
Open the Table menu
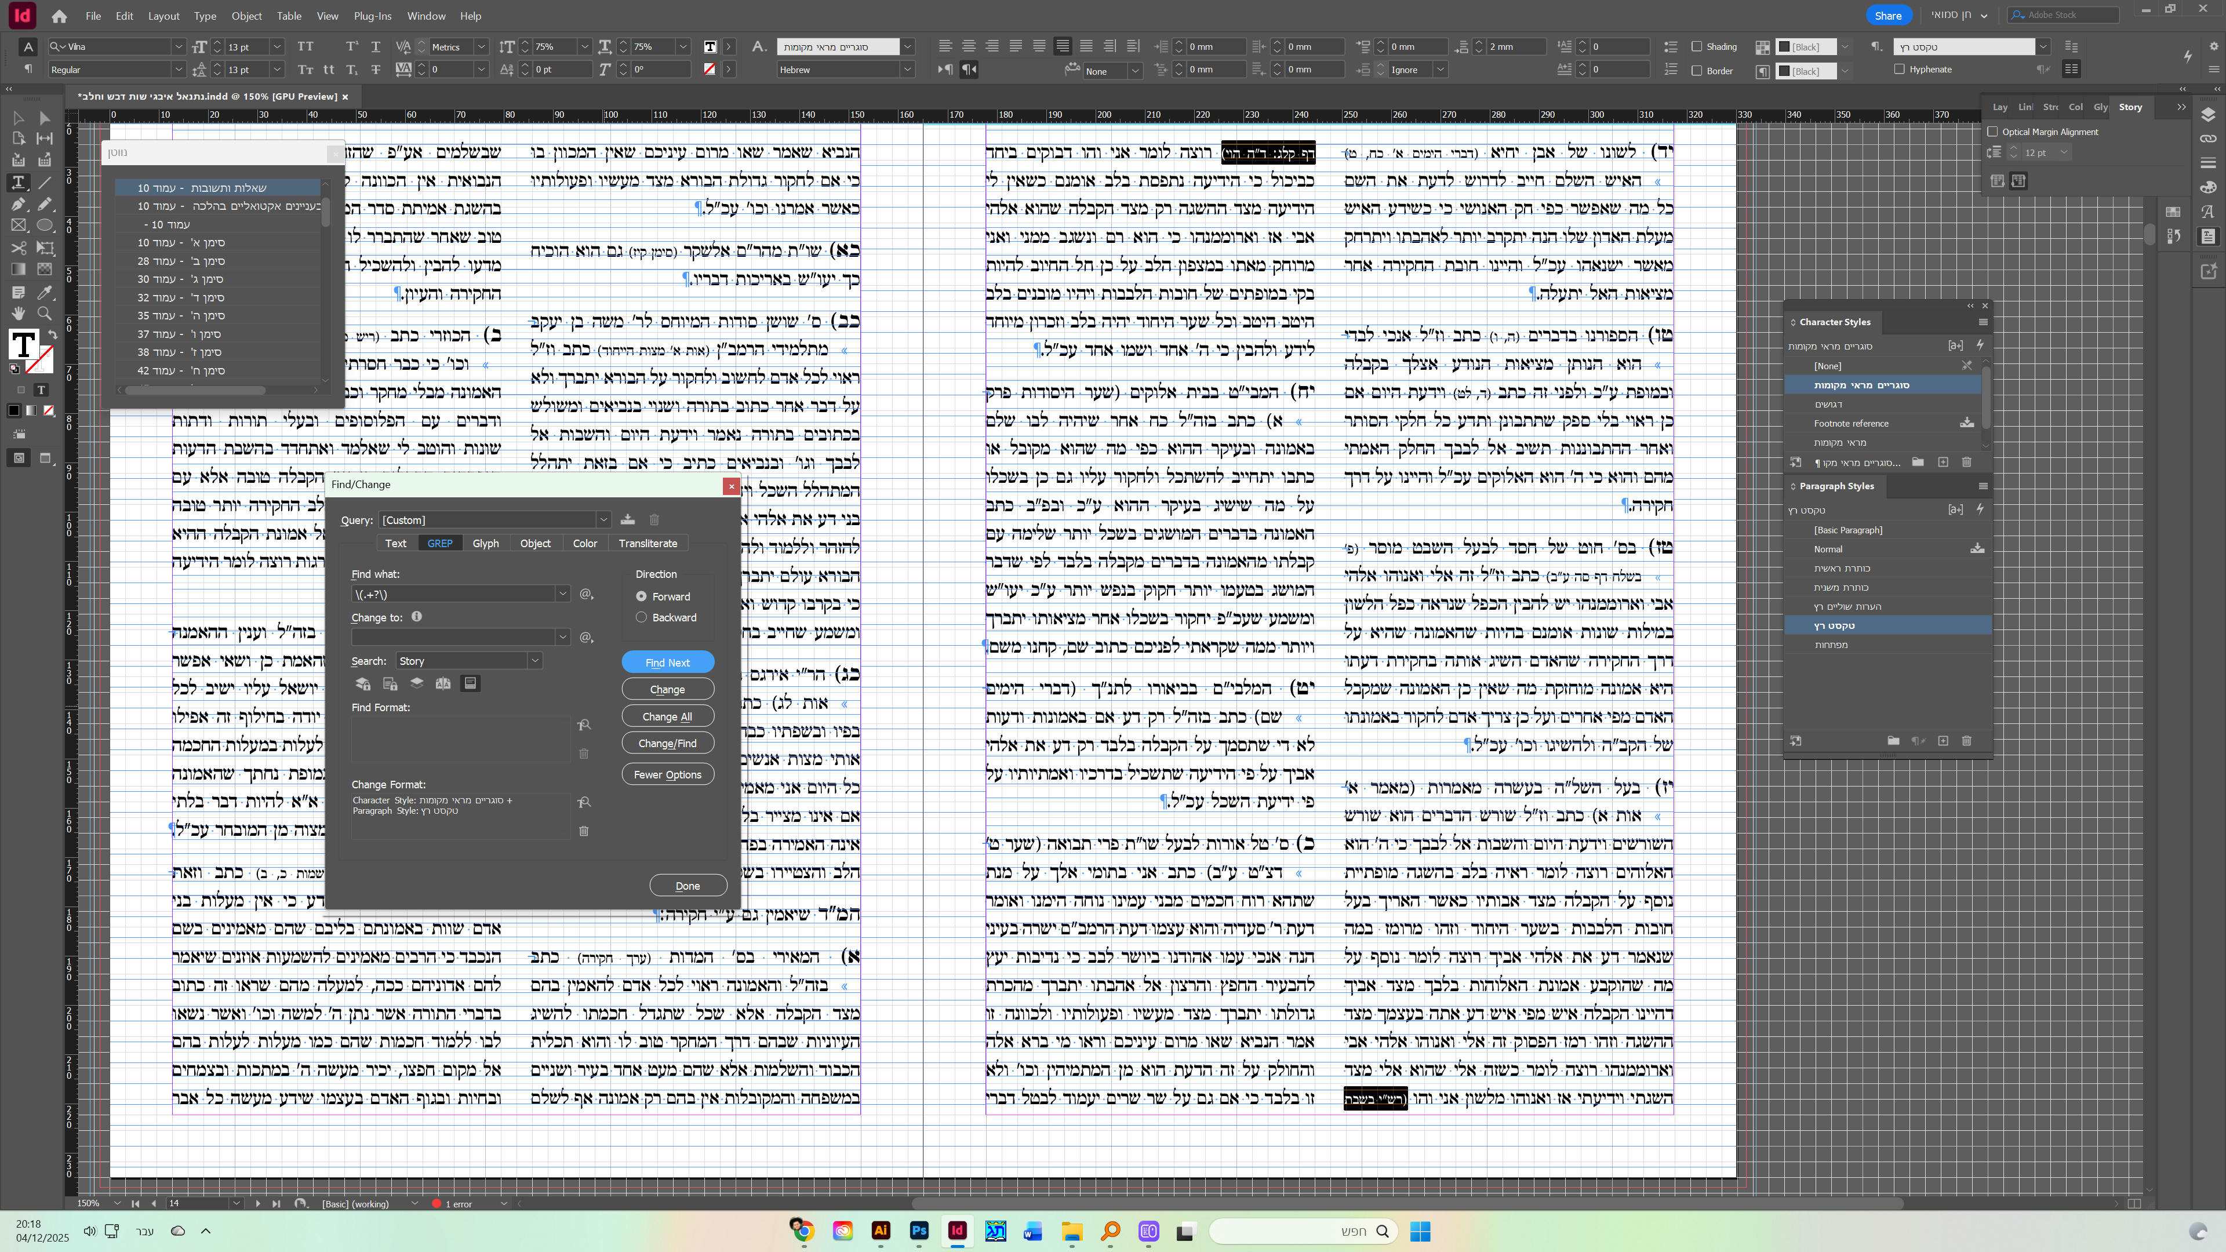[289, 16]
